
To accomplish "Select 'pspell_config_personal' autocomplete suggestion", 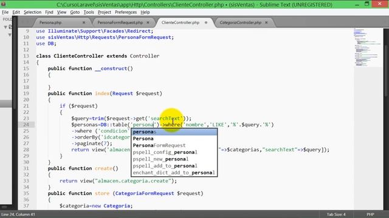I will click(x=174, y=152).
